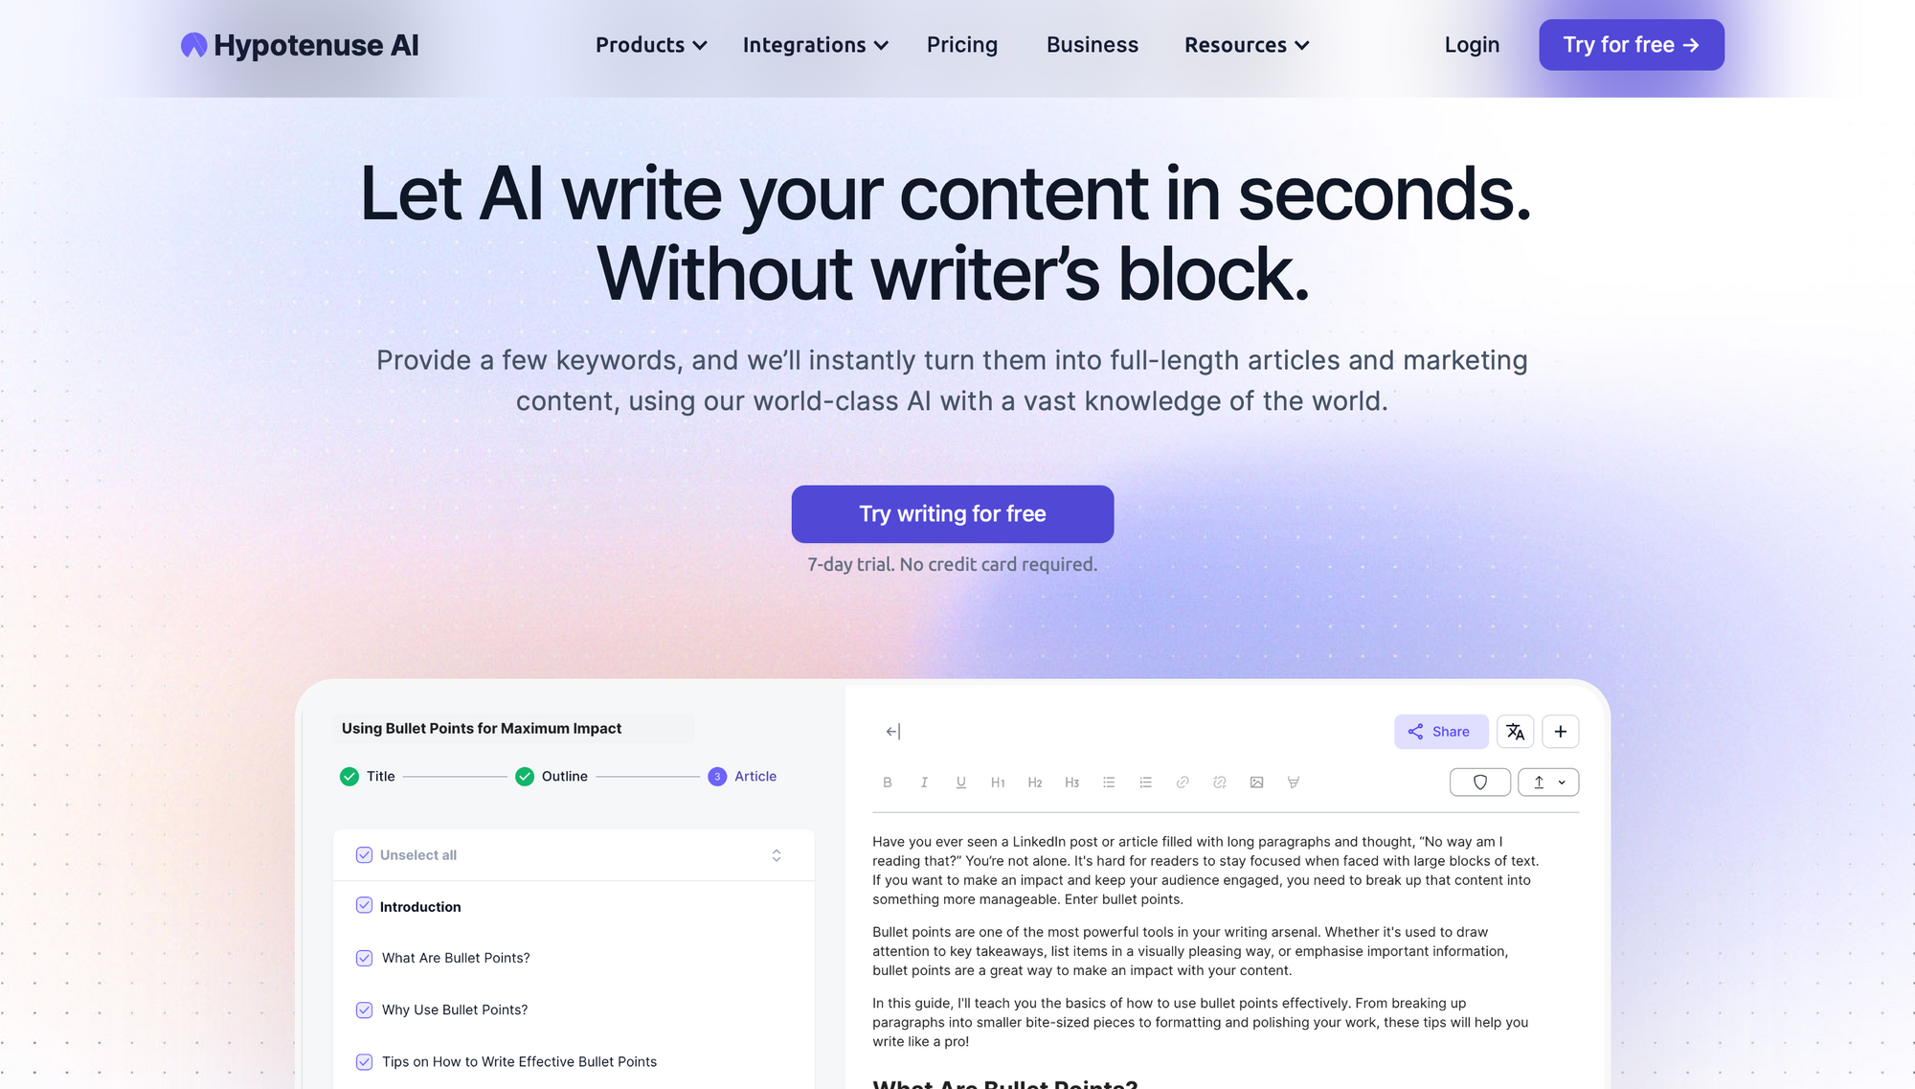Click the Login button
Viewport: 1915px width, 1089px height.
coord(1472,45)
